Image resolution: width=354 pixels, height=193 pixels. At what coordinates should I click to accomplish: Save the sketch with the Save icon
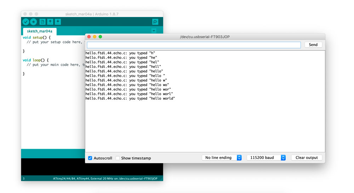(x=58, y=22)
